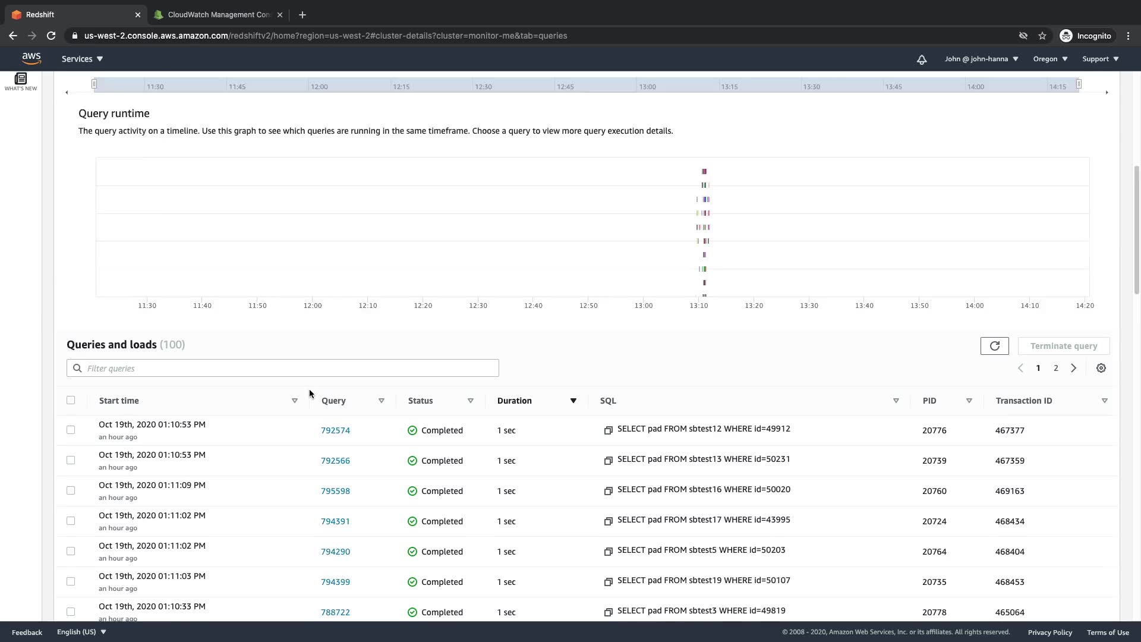This screenshot has height=642, width=1141.
Task: Expand the Services dropdown menu
Action: (83, 59)
